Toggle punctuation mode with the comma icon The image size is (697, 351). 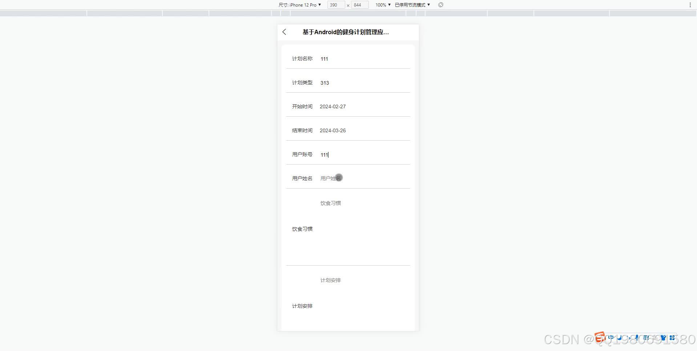(629, 338)
